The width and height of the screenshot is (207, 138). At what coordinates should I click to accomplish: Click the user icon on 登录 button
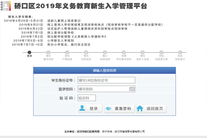(82, 108)
